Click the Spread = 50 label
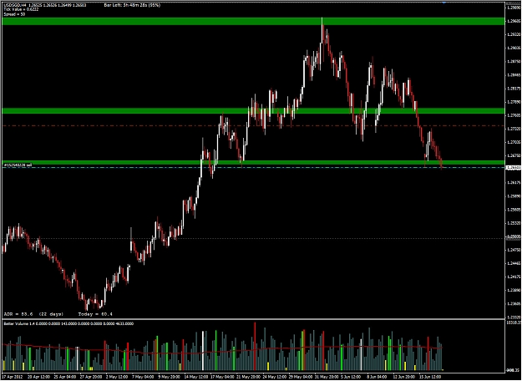 pos(14,14)
